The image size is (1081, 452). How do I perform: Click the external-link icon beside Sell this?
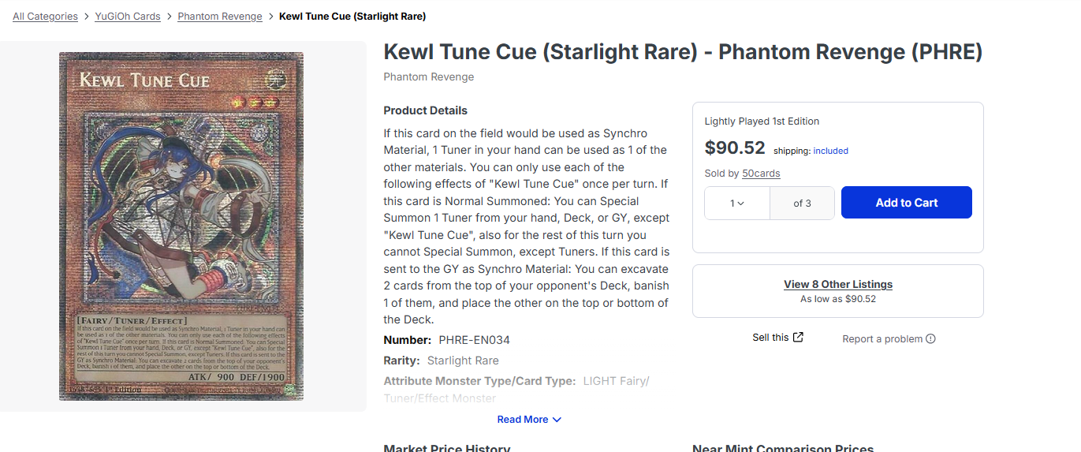tap(798, 338)
